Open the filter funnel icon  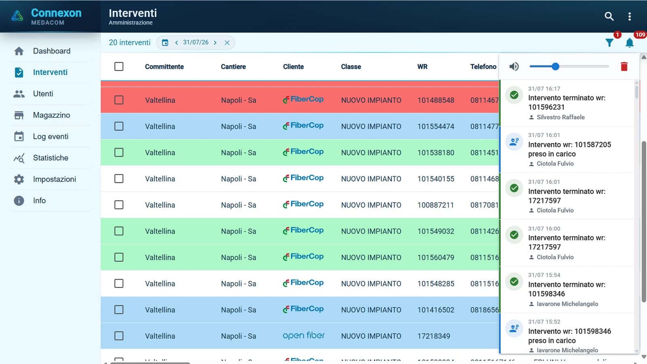[609, 42]
